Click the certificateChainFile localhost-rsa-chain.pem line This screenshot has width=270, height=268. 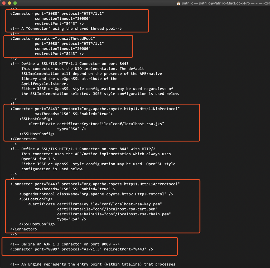click(114, 214)
